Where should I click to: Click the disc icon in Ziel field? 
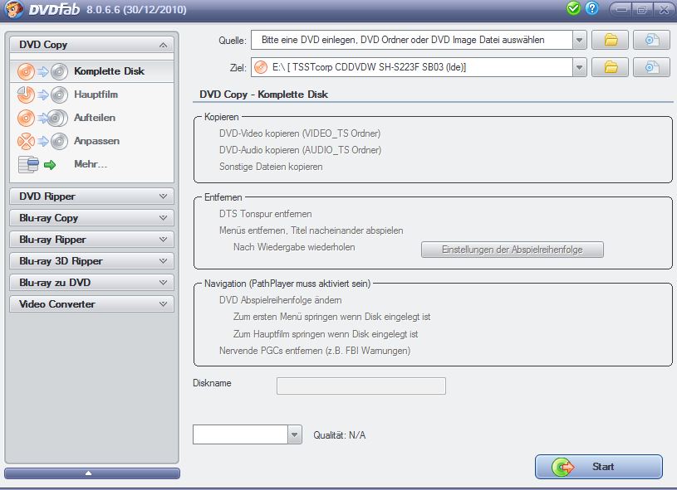pos(261,67)
